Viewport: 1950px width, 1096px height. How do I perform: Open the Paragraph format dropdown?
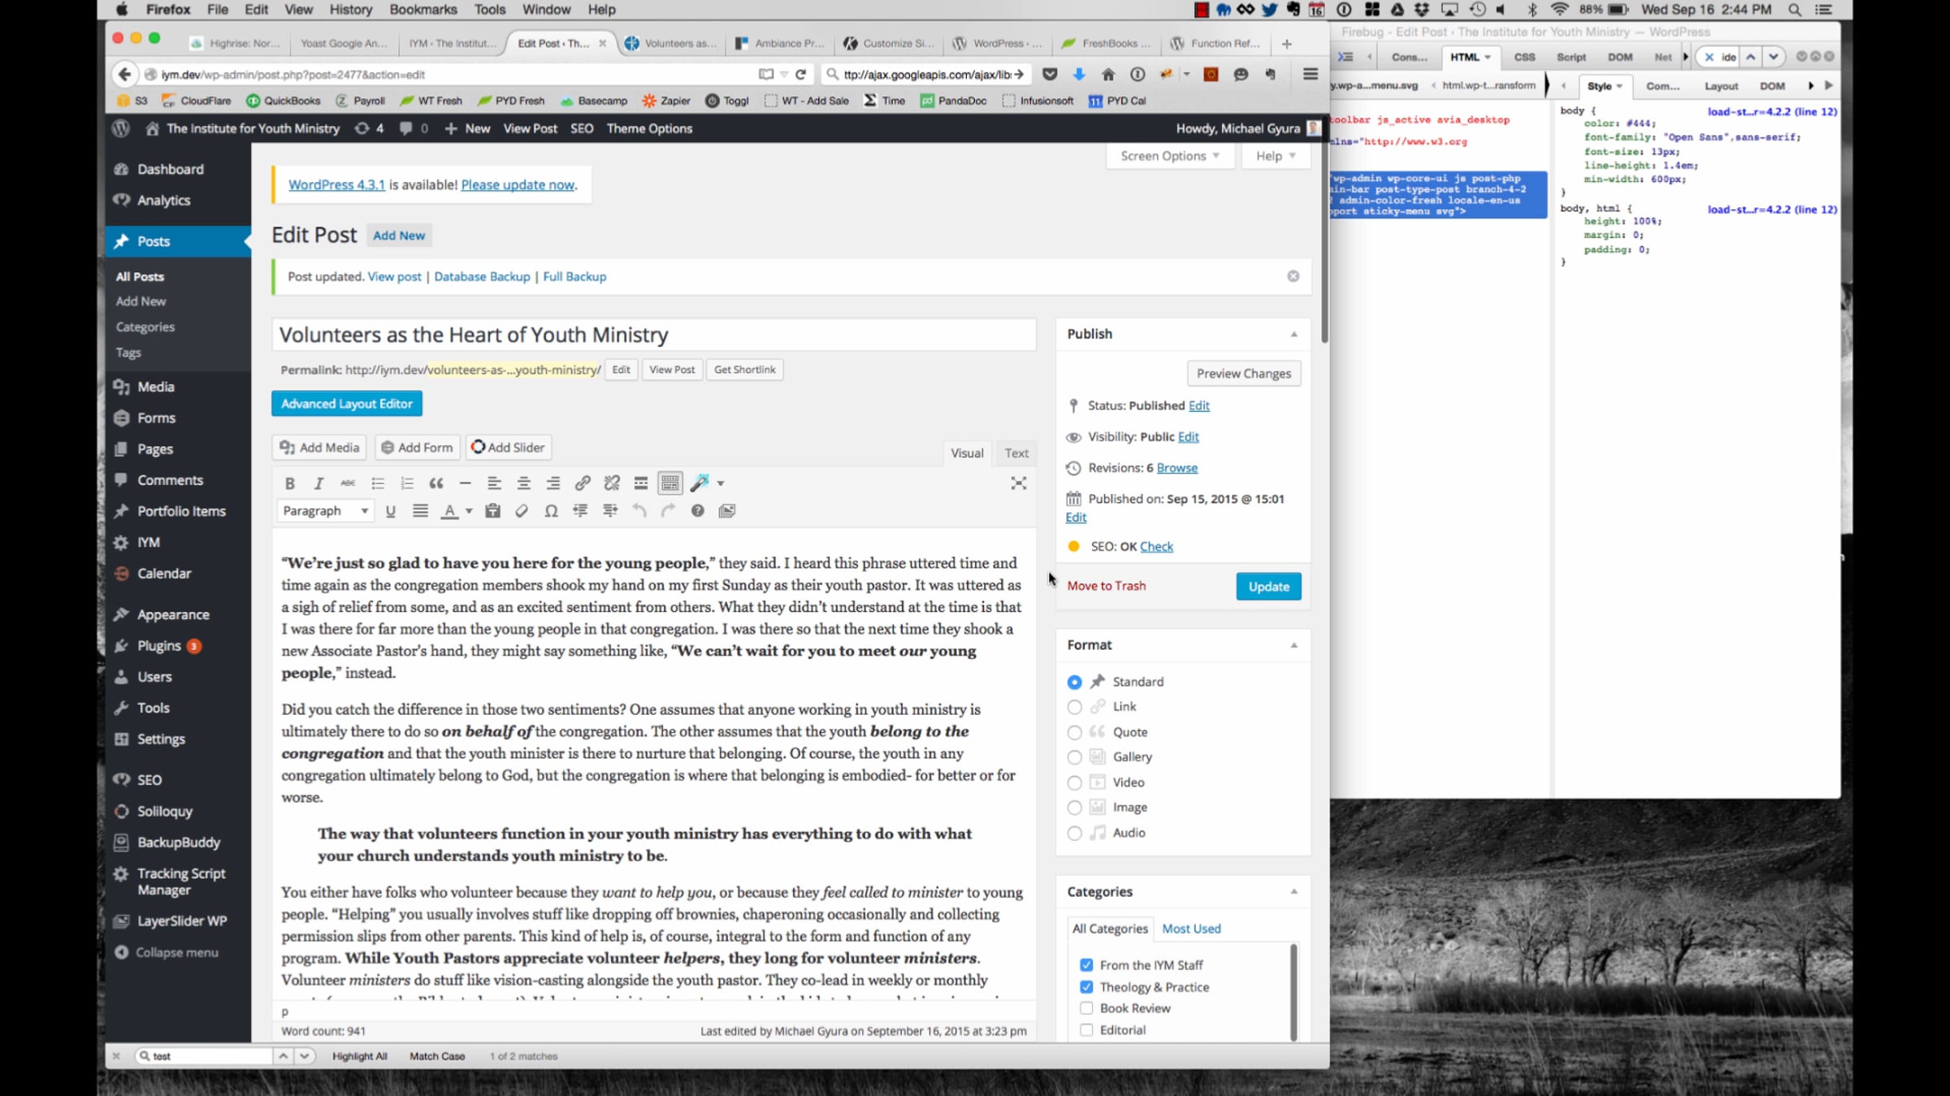[325, 511]
